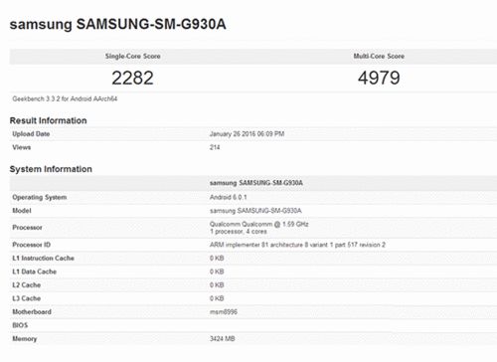Select the L3 Cache label
Image resolution: width=497 pixels, height=362 pixels.
click(x=27, y=298)
